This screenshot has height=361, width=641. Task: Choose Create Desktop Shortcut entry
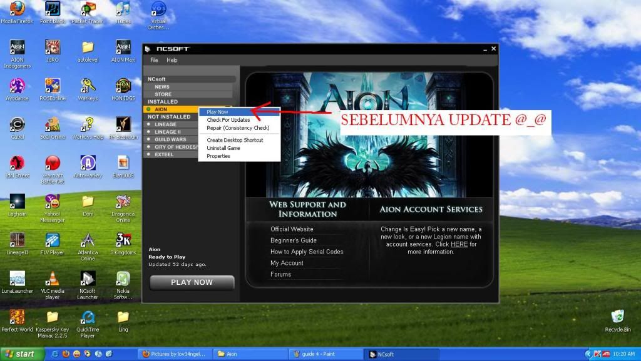[x=239, y=140]
